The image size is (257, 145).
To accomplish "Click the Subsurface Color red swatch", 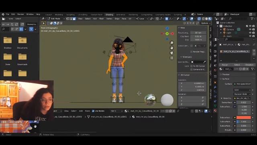I will (x=244, y=118).
